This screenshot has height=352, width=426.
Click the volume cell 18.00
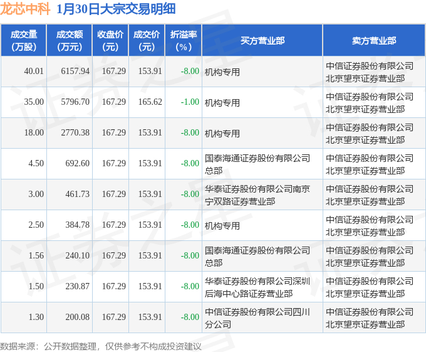coord(34,133)
